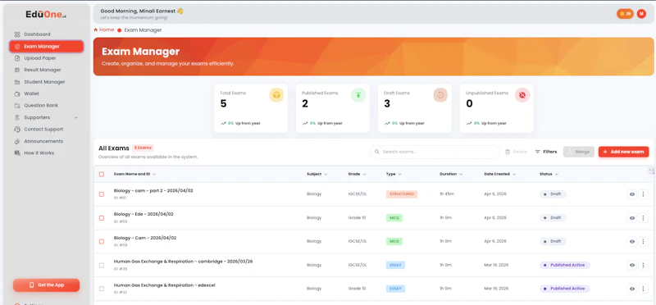Open more options for Human Gas Exchange cambridge

[644, 265]
